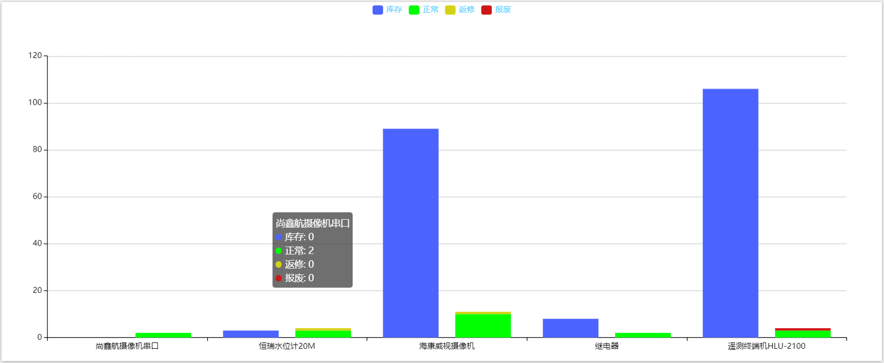
Task: Click the axis label 海康威视摄像机
Action: point(447,346)
